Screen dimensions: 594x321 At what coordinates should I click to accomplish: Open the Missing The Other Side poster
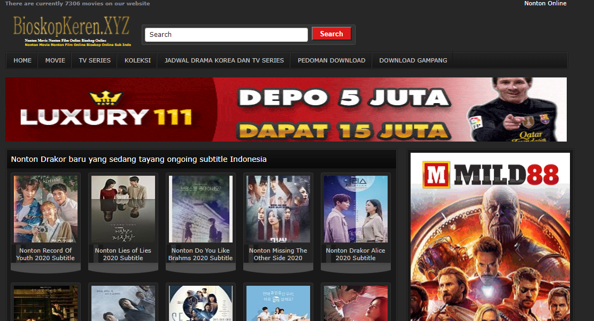coord(278,209)
